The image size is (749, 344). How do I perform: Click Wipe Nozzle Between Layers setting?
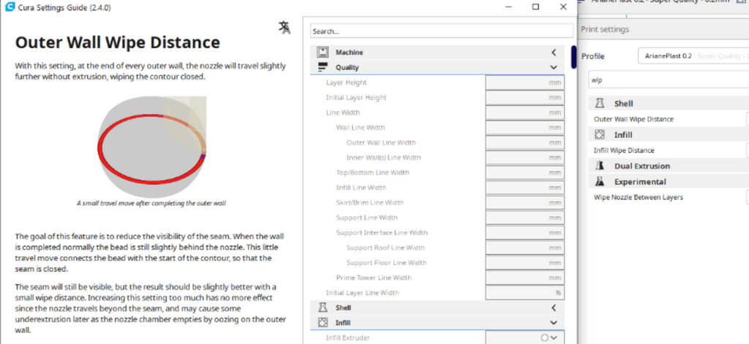click(638, 197)
